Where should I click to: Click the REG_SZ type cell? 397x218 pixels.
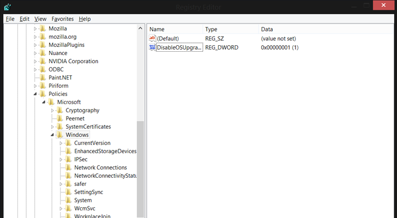(x=214, y=39)
